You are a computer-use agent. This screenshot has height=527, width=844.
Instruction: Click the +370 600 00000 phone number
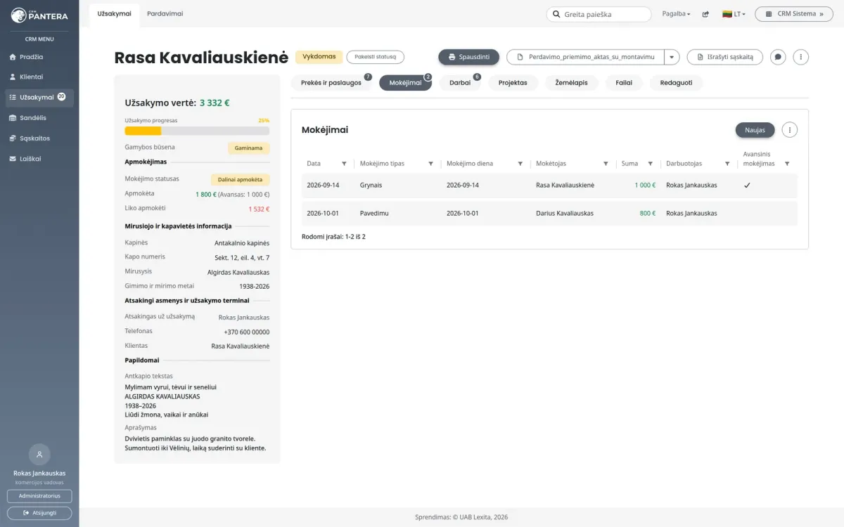click(x=247, y=332)
